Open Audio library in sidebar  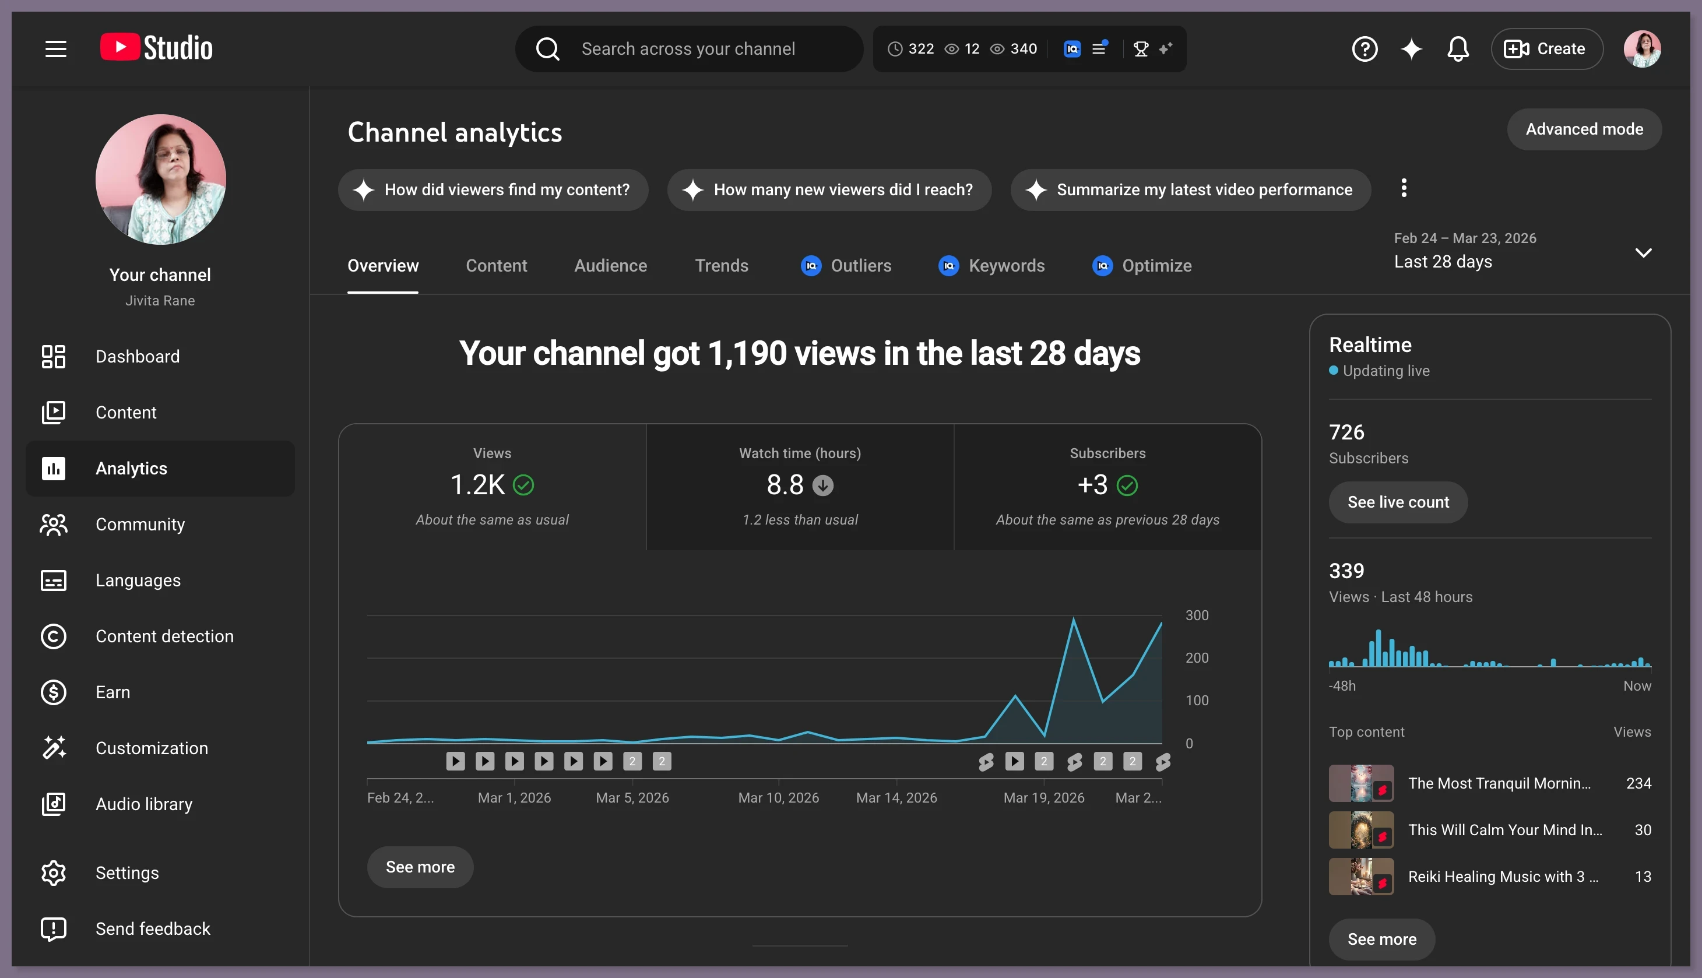point(143,804)
